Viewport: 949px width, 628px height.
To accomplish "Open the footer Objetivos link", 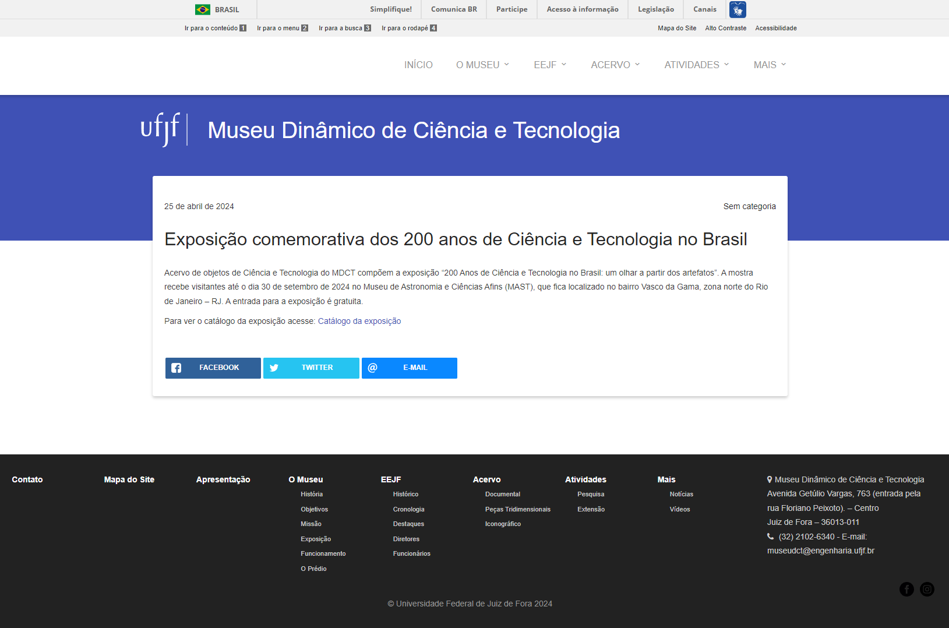I will (315, 509).
